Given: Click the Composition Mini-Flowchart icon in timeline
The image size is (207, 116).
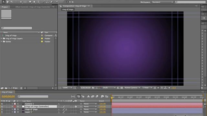Looking at the screenshot, I should [x=73, y=97].
